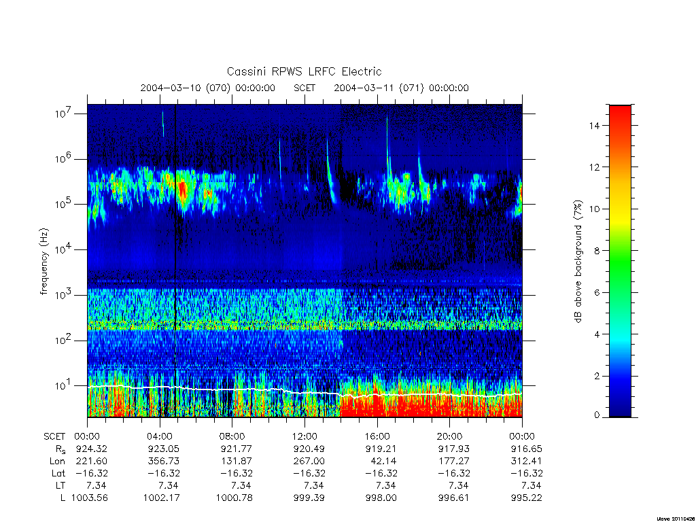The height and width of the screenshot is (522, 696).
Task: Click the L value 998.00
Action: click(x=381, y=498)
